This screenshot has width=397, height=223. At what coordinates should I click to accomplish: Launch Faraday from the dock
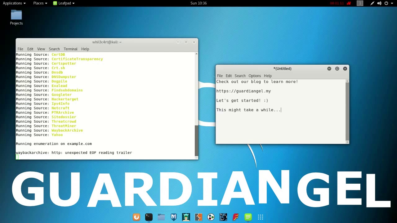[236, 217]
